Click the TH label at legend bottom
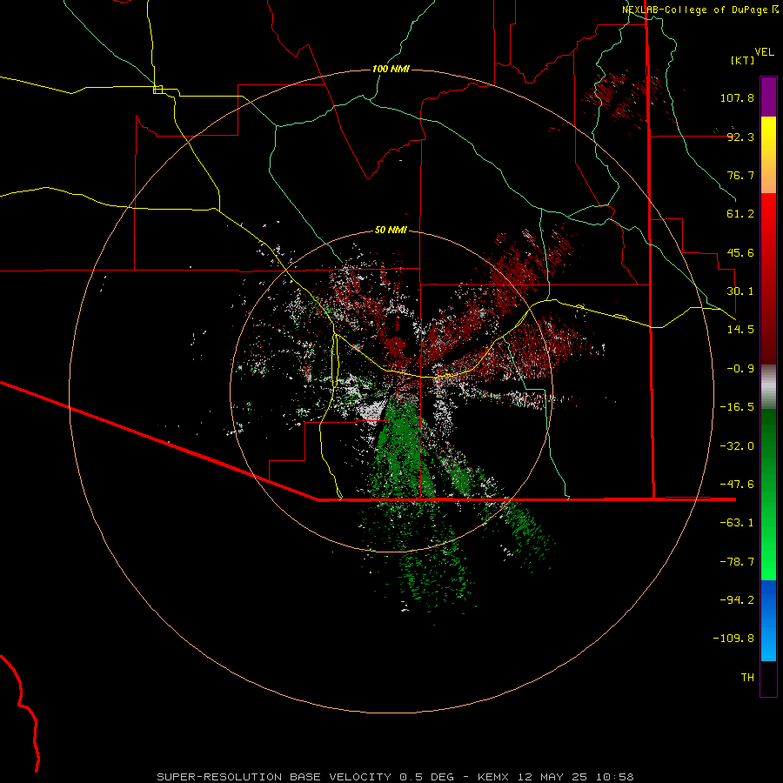783x783 pixels. [x=747, y=678]
